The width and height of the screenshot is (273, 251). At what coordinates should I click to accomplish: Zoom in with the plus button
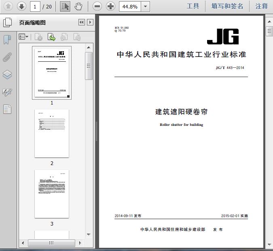click(110, 6)
